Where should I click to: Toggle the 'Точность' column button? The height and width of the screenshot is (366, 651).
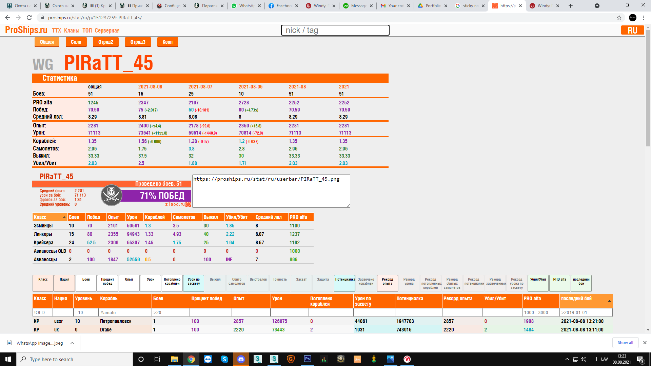[280, 283]
